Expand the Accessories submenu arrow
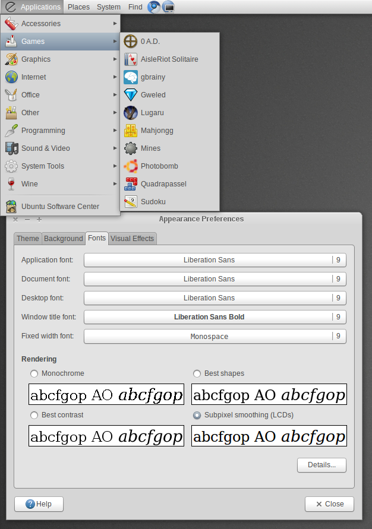 (115, 24)
